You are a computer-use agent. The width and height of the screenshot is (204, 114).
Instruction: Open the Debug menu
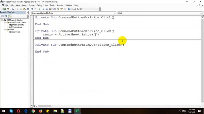[x=40, y=5]
